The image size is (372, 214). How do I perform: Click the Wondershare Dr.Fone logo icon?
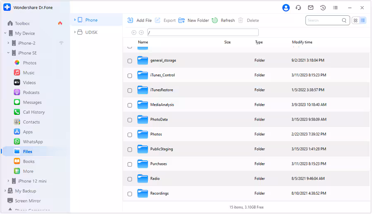coord(7,7)
